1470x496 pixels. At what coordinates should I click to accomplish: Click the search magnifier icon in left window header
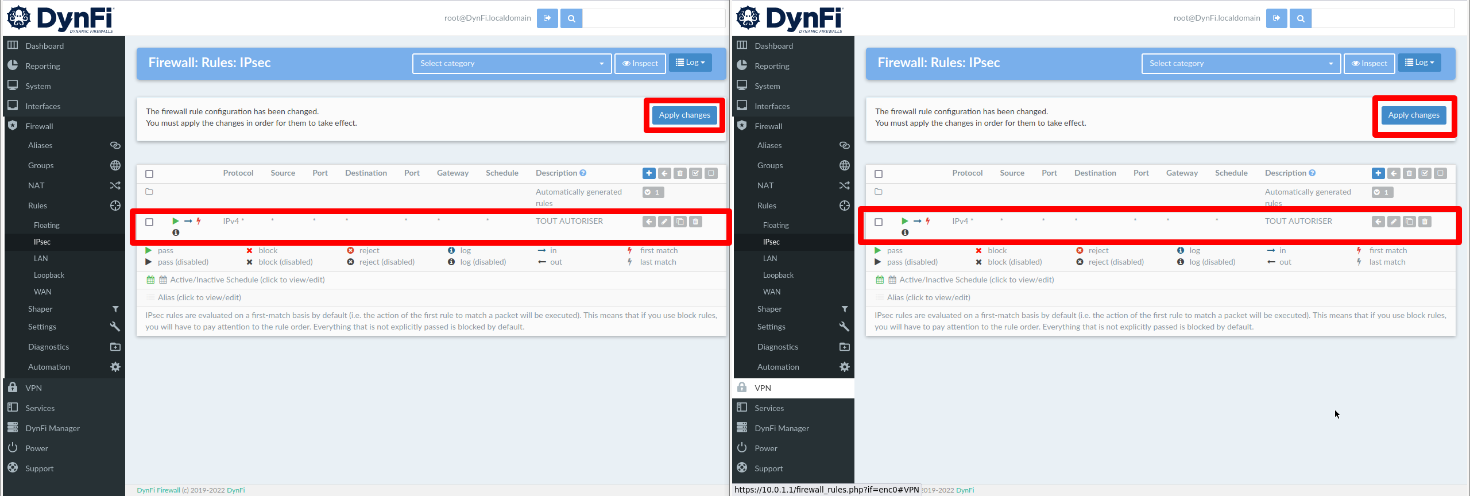571,18
